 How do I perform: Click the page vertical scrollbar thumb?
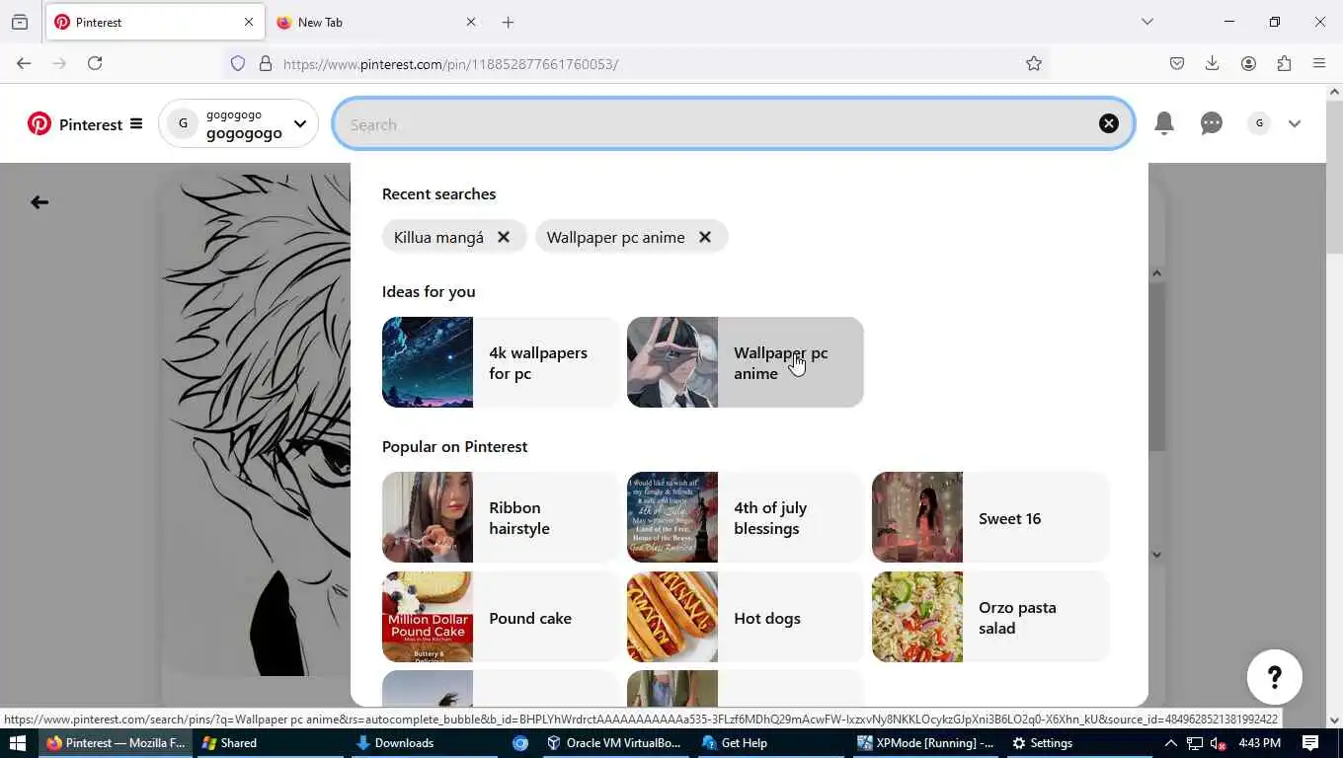click(1334, 176)
